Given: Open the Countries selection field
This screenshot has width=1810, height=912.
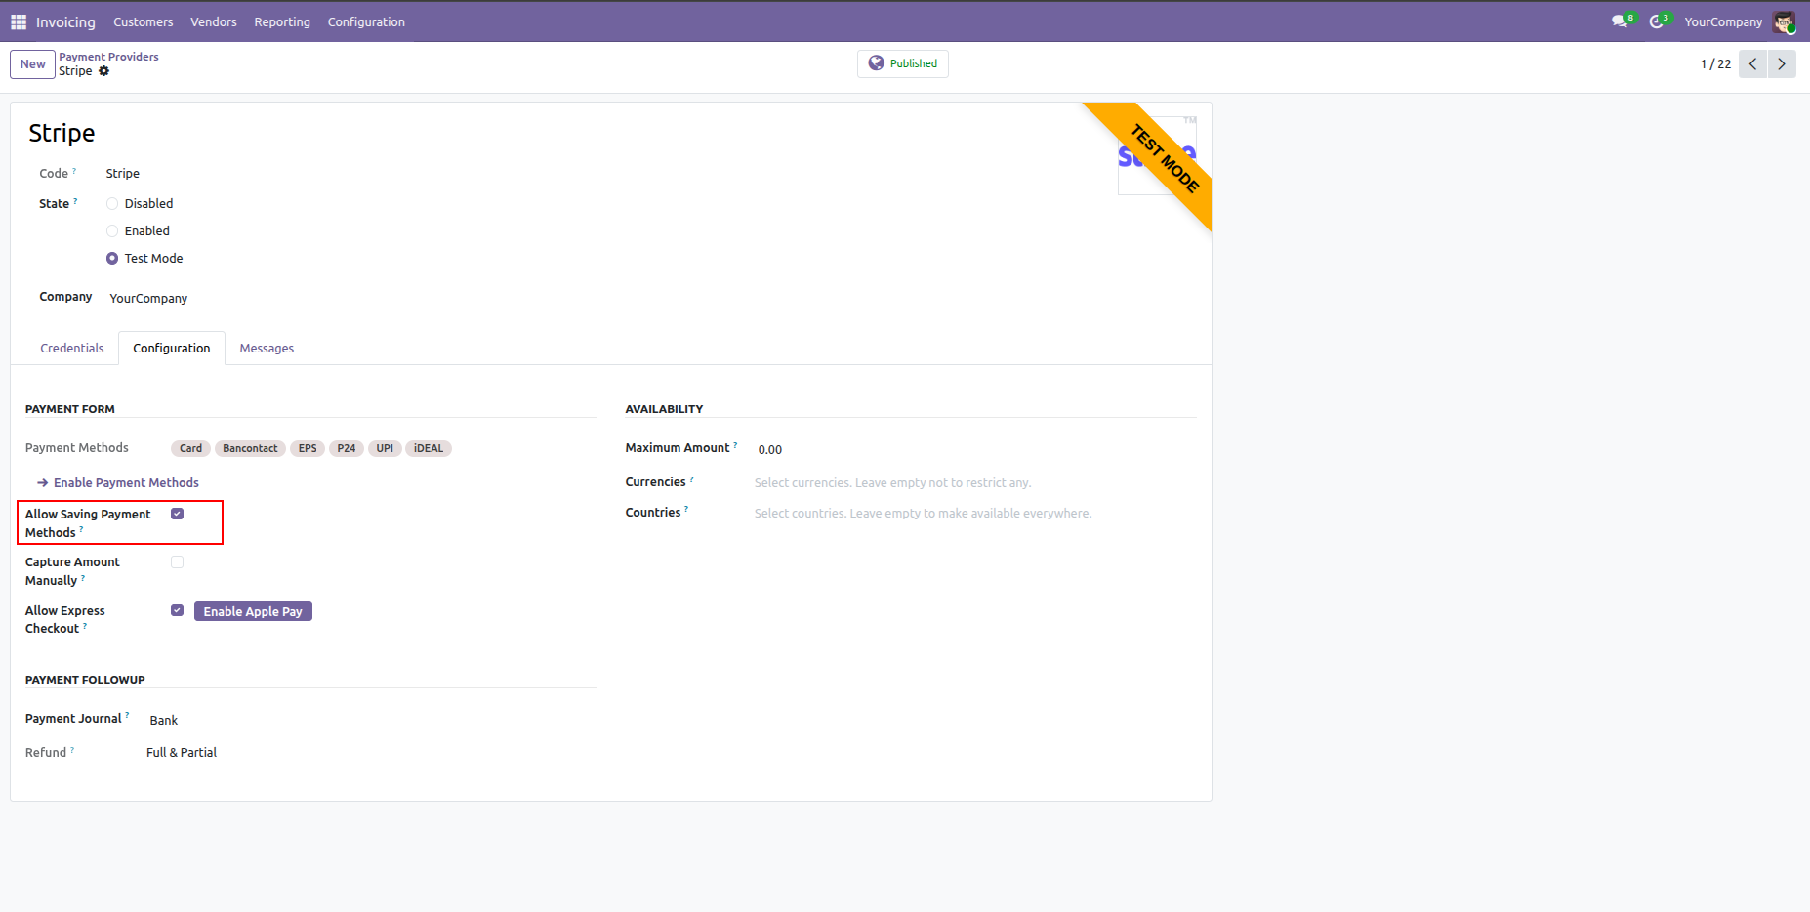Looking at the screenshot, I should point(974,514).
